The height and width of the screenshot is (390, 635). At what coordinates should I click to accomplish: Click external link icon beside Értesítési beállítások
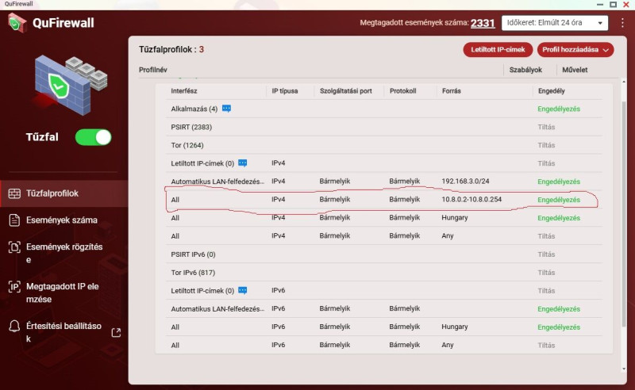point(116,333)
